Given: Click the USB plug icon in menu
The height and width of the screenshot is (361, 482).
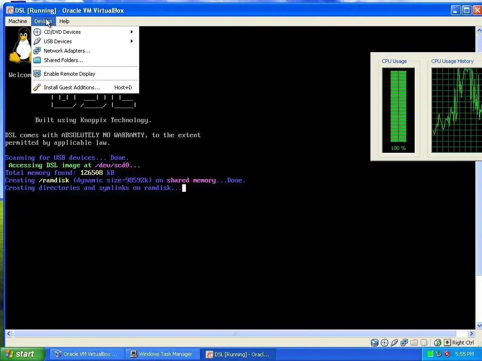Looking at the screenshot, I should click(x=37, y=41).
